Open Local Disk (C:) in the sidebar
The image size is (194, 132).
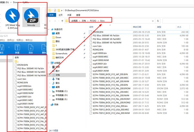click(x=61, y=91)
